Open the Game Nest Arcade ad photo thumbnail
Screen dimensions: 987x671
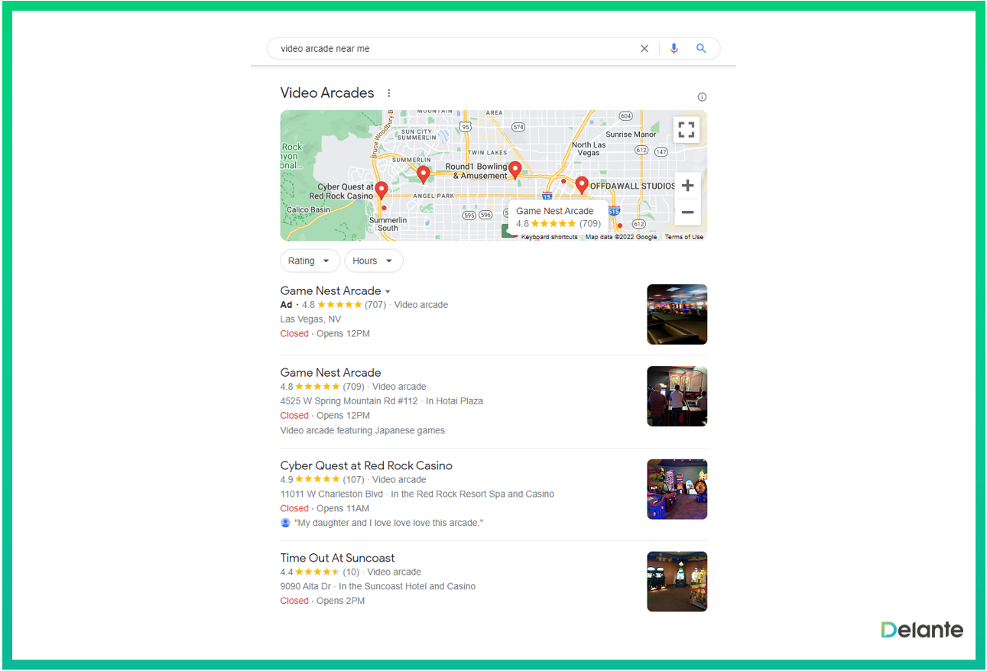[x=677, y=314]
